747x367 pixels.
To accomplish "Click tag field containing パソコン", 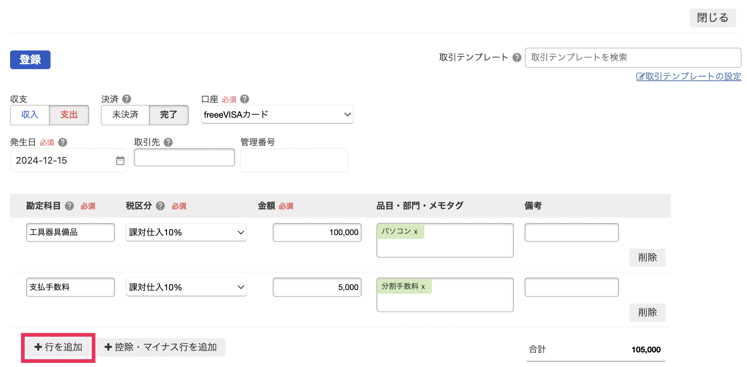I will tap(445, 240).
